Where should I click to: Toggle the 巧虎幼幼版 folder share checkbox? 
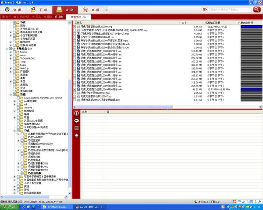pos(22,173)
